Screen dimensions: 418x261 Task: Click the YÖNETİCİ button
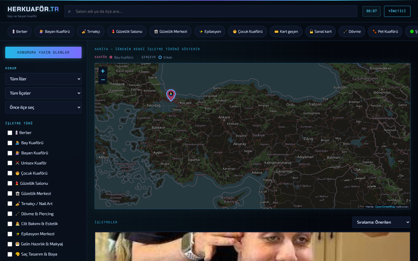pos(397,11)
